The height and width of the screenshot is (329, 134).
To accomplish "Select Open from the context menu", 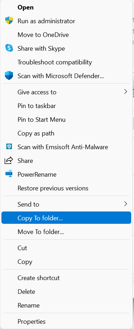I will (x=66, y=7).
